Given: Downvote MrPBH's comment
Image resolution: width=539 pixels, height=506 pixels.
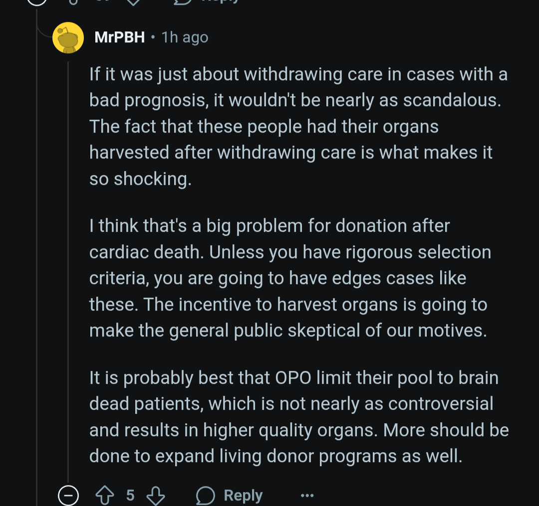Looking at the screenshot, I should pos(156,496).
